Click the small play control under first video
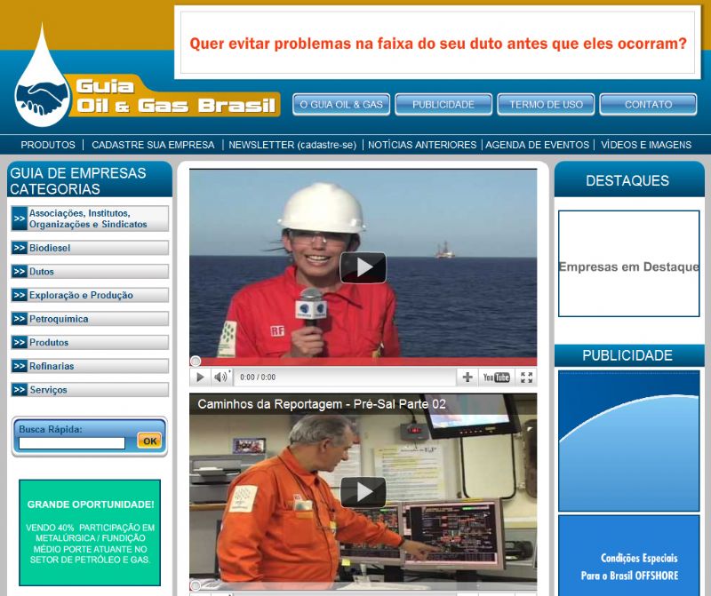This screenshot has height=596, width=711. click(x=200, y=377)
